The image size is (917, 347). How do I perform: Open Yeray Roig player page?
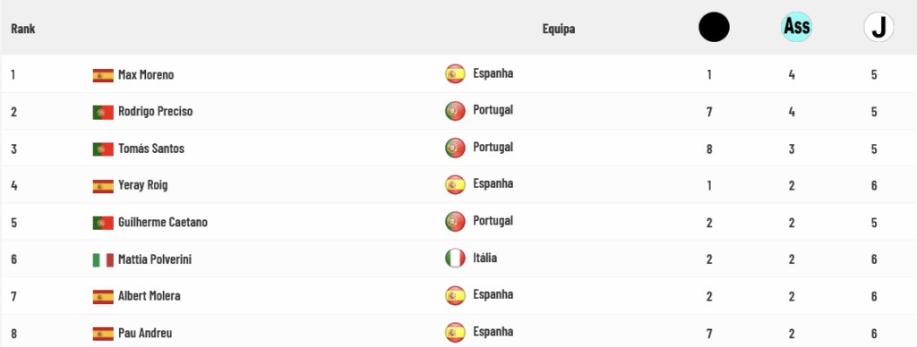pyautogui.click(x=142, y=186)
